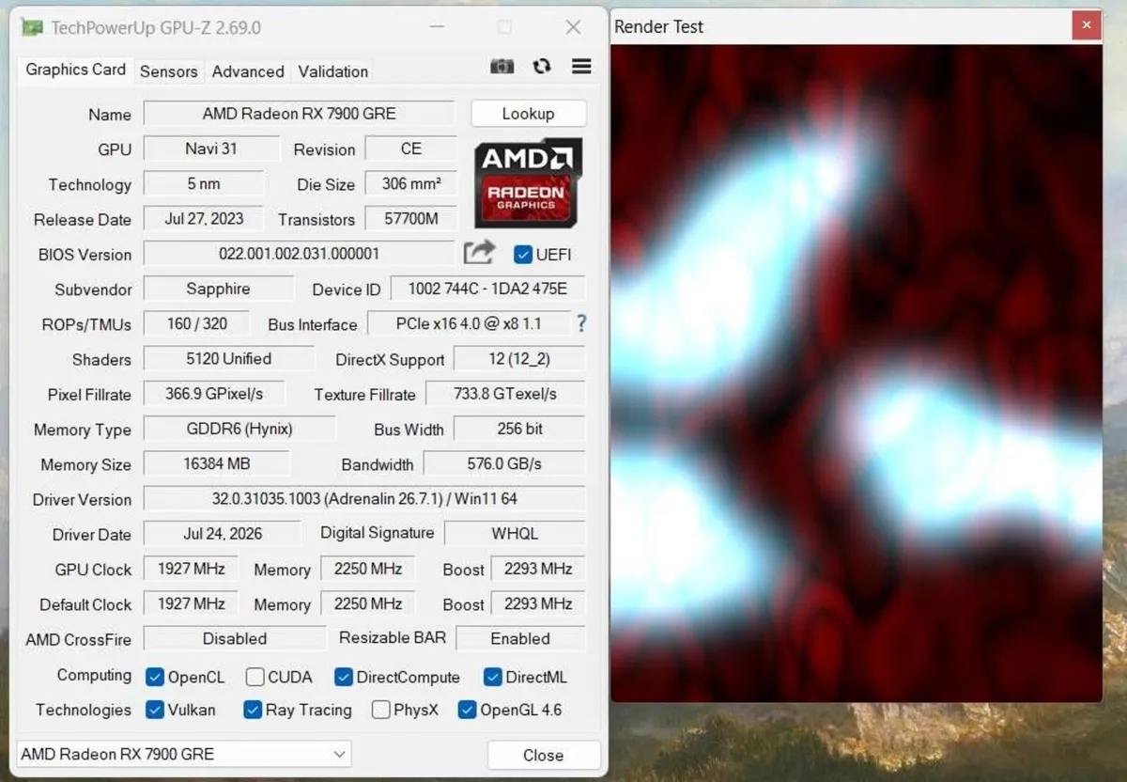Toggle the DirectML checkbox

pyautogui.click(x=492, y=677)
